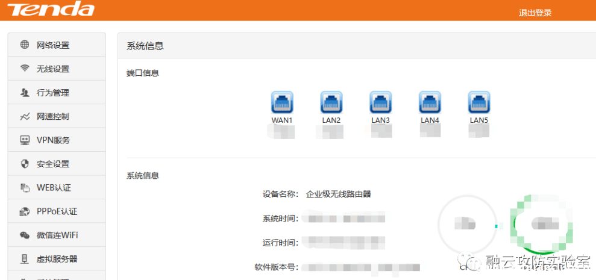Open the 行为管理 menu
This screenshot has height=280, width=596.
[x=57, y=92]
